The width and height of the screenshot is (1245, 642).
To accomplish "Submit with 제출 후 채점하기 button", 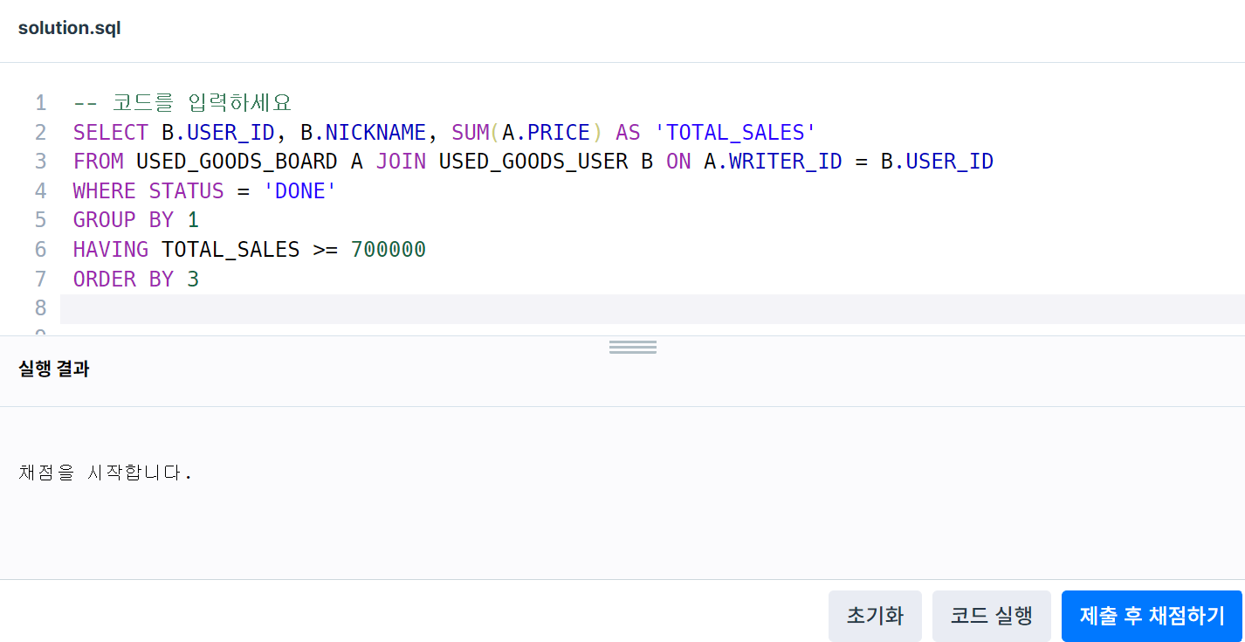I will coord(1152,616).
